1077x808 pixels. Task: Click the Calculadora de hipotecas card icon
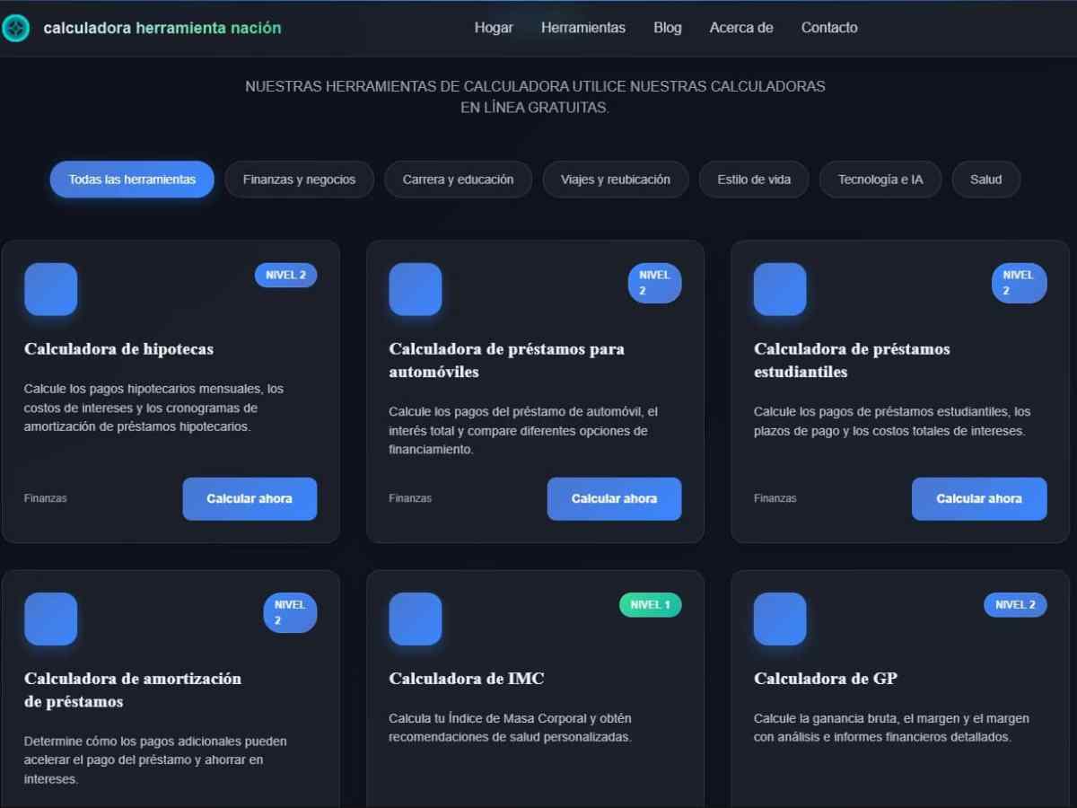pyautogui.click(x=50, y=289)
